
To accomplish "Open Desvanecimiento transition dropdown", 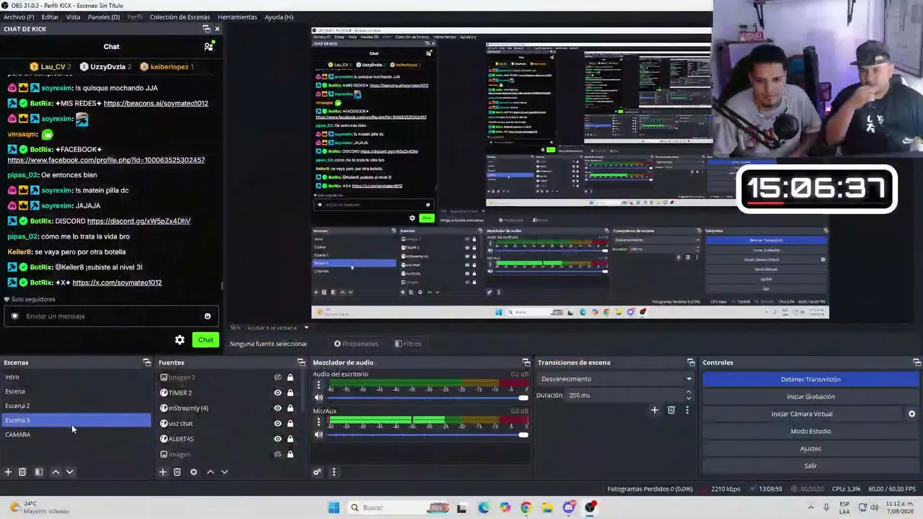I will coord(617,379).
